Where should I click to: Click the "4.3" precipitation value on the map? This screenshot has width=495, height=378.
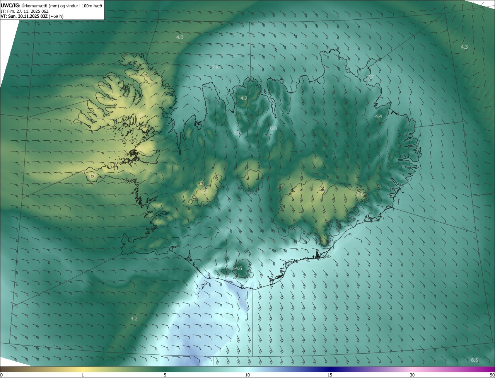[464, 47]
